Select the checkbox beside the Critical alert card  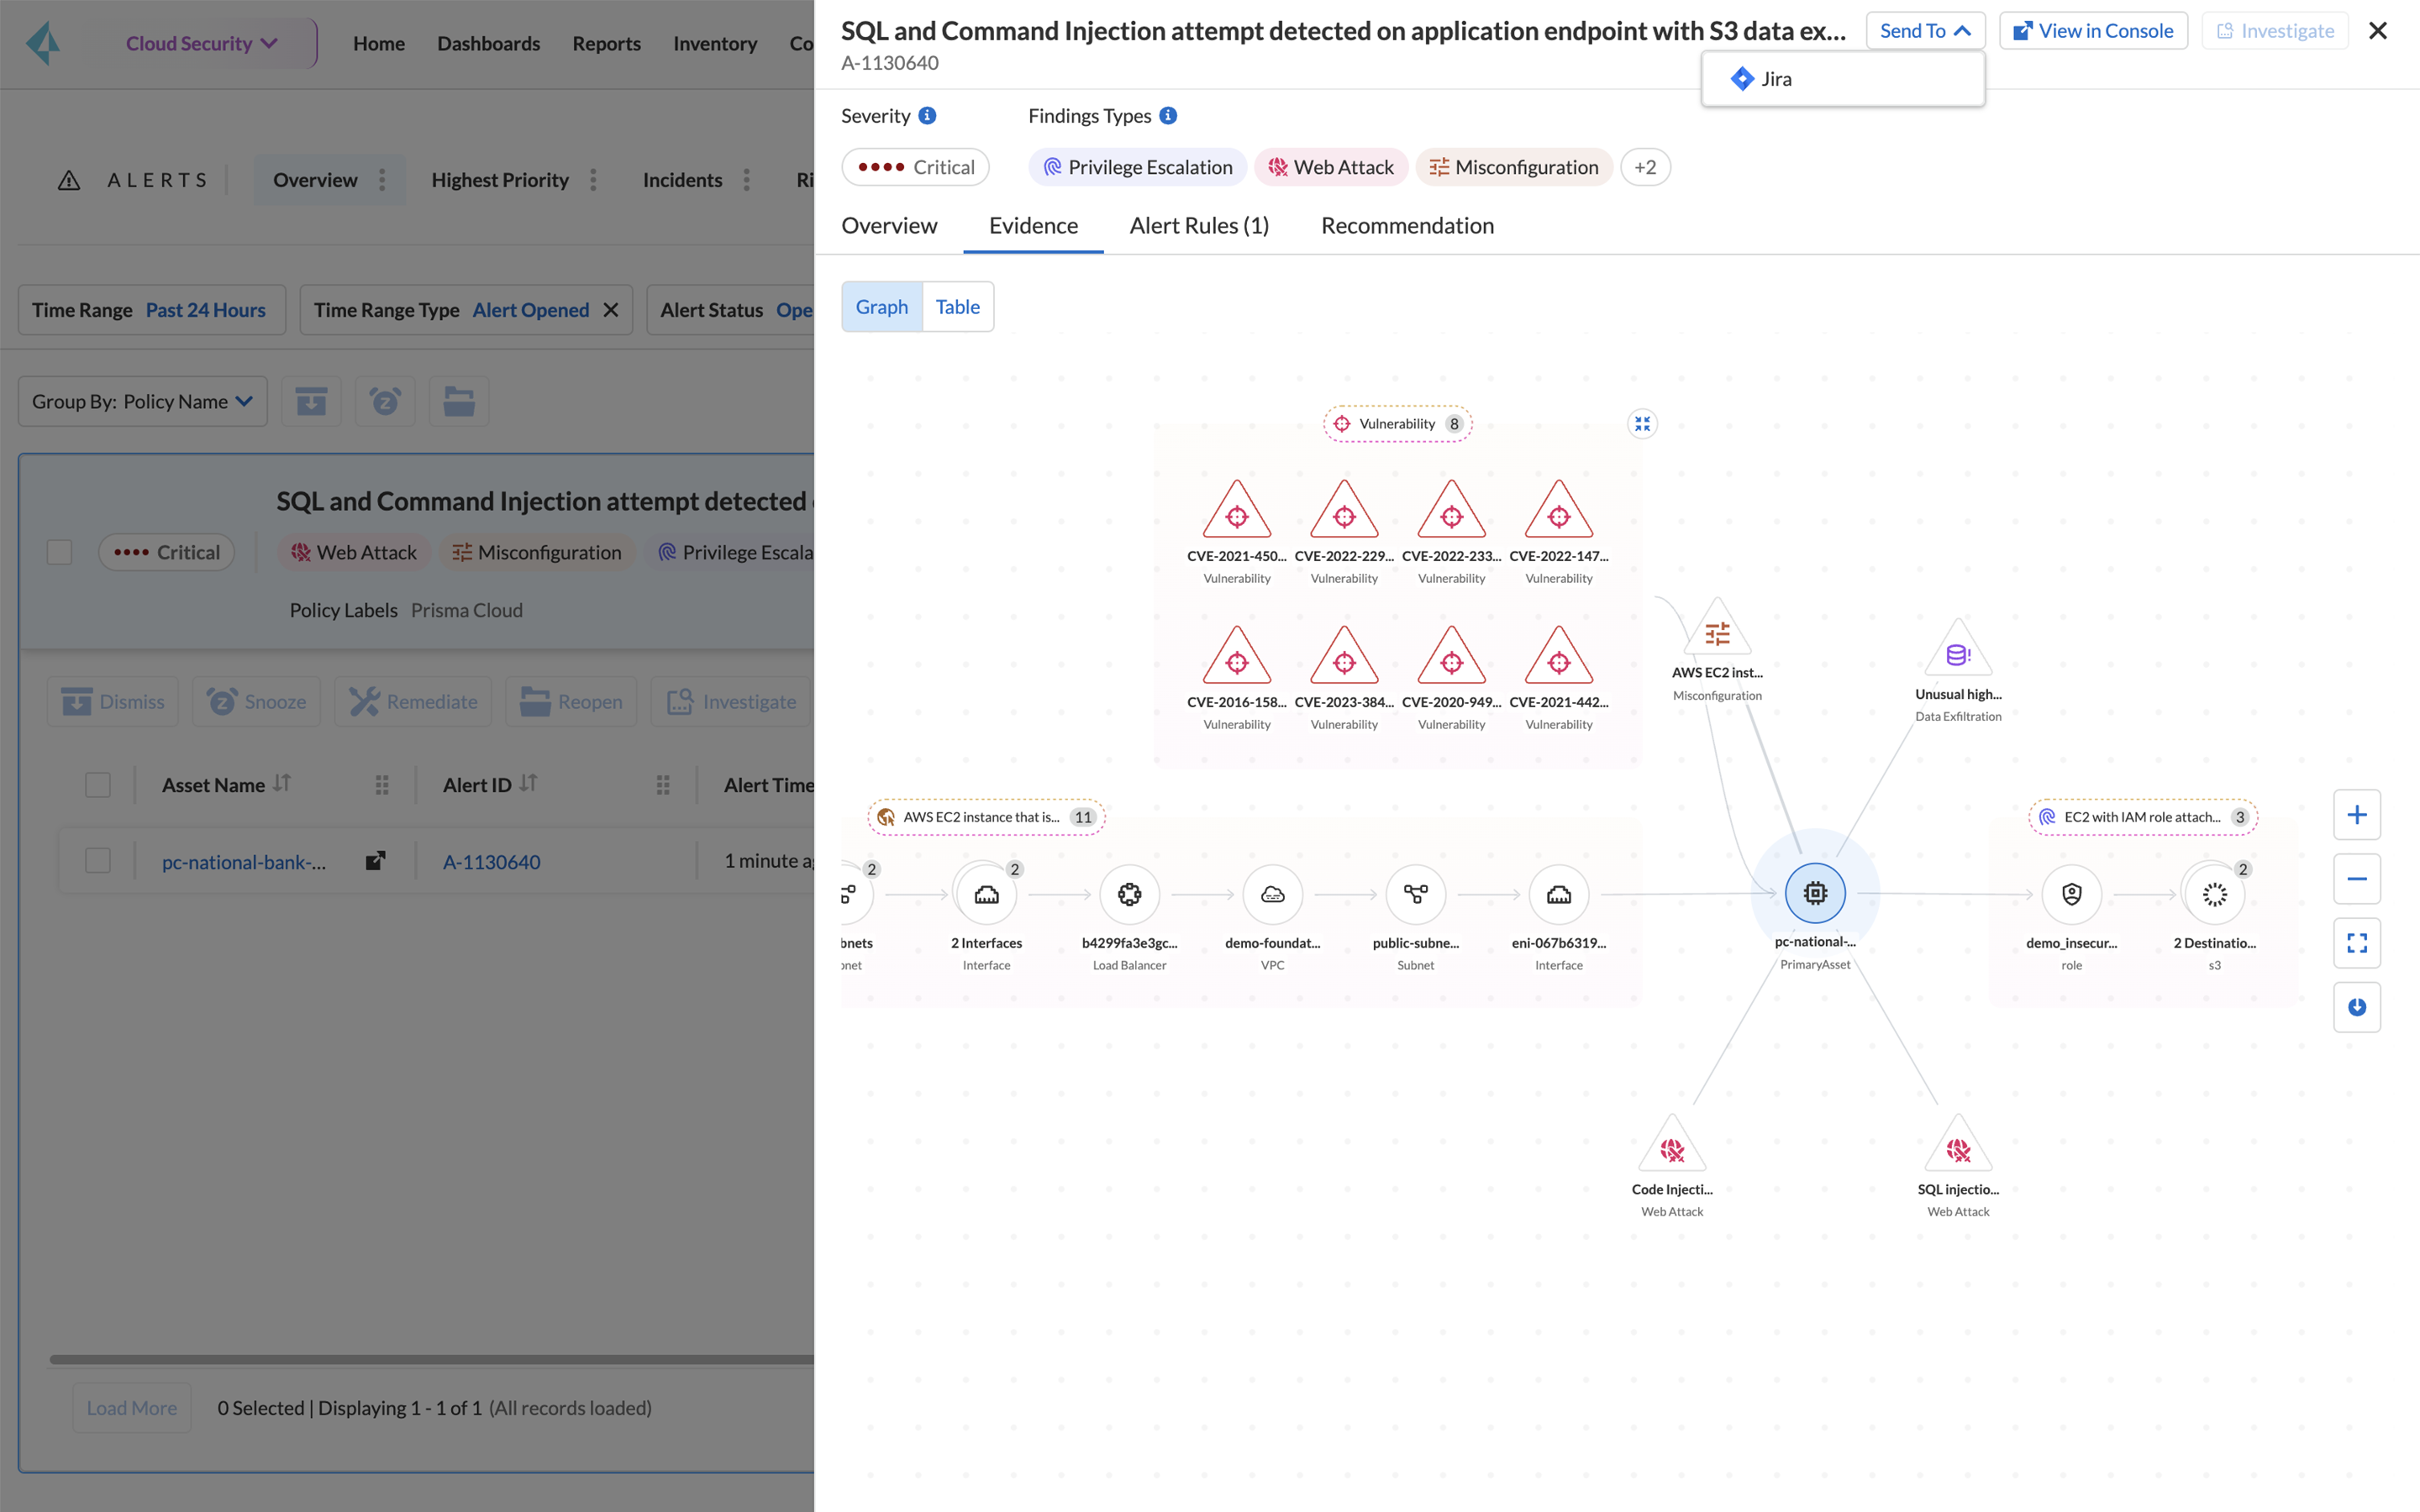59,551
